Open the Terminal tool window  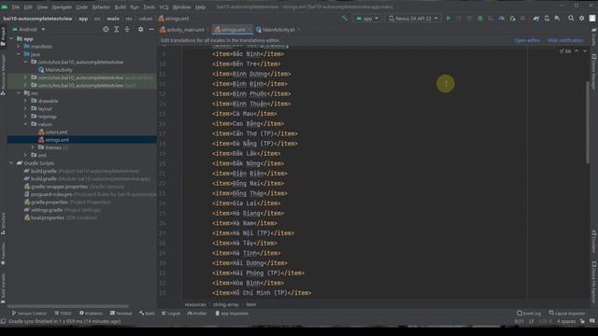121,314
